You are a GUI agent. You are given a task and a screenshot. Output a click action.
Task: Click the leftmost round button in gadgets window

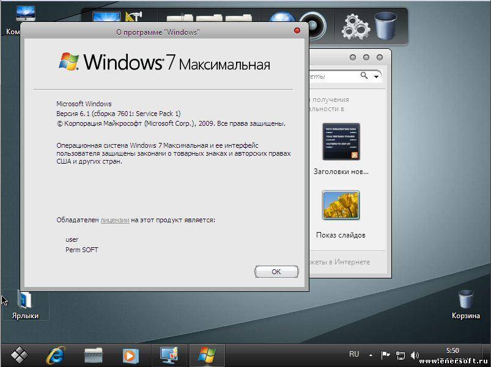click(x=353, y=57)
